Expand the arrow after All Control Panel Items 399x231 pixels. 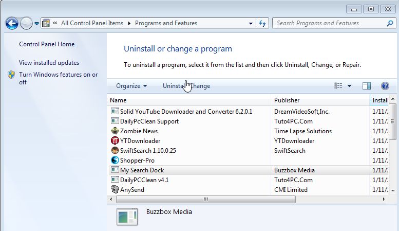pyautogui.click(x=129, y=24)
